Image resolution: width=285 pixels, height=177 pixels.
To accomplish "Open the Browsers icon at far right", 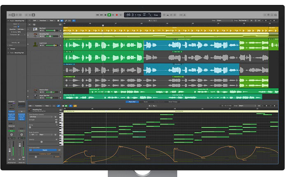I will (276, 15).
